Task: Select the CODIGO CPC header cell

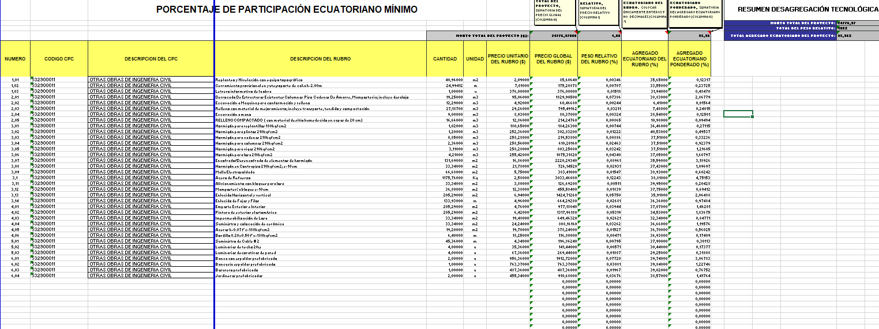Action: 58,59
